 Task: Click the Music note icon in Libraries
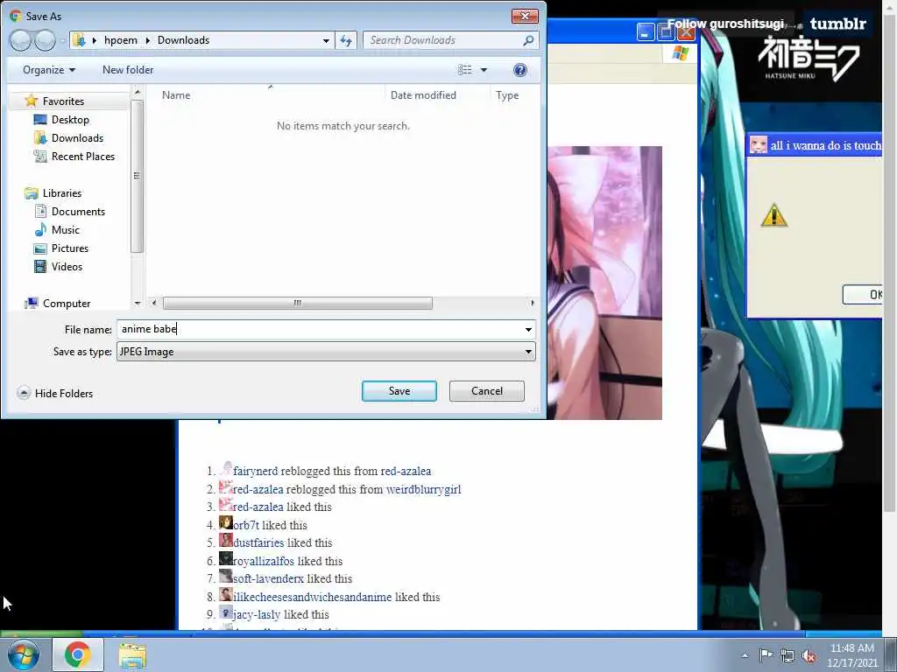click(x=40, y=230)
